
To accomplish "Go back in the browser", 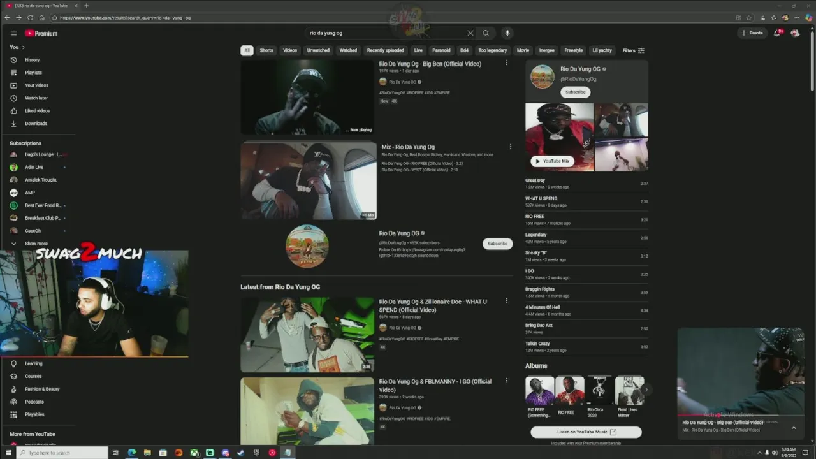I will point(7,18).
